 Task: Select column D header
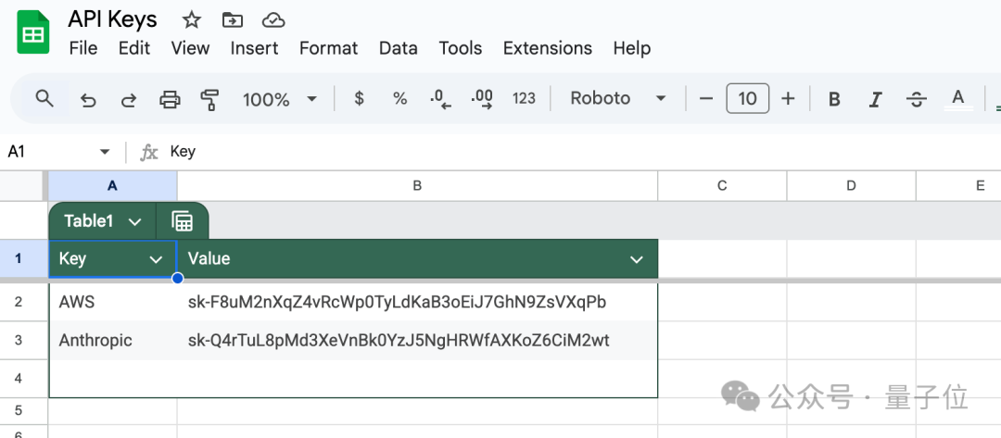tap(851, 185)
